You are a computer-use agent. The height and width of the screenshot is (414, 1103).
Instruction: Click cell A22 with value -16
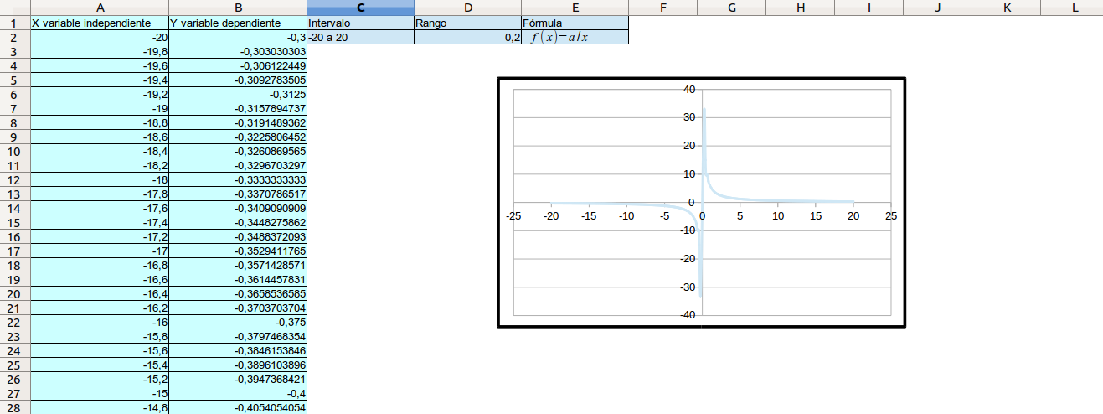tap(100, 322)
